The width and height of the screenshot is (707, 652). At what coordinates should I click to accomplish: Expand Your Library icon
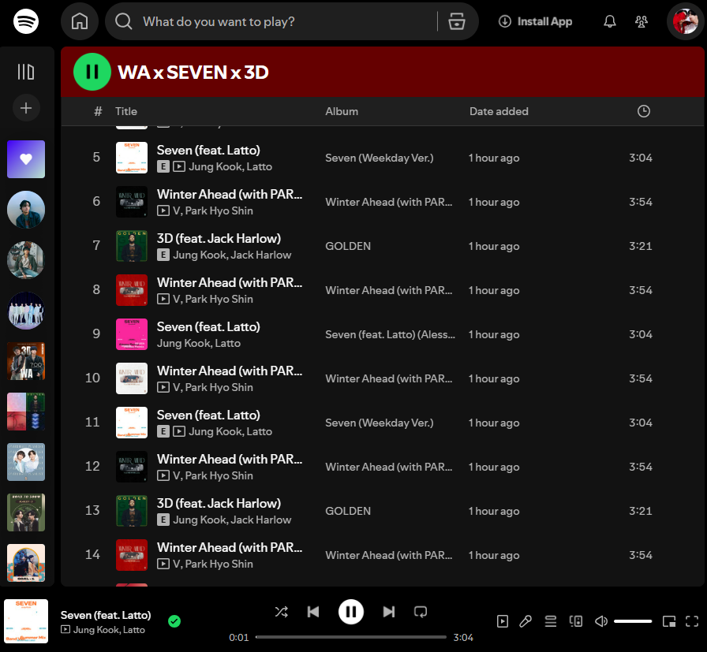(x=26, y=72)
